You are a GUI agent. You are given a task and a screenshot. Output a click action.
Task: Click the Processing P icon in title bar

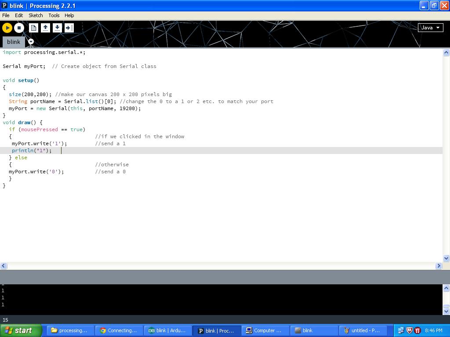pos(4,5)
